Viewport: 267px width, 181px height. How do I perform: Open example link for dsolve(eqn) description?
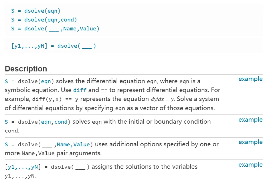coord(250,79)
